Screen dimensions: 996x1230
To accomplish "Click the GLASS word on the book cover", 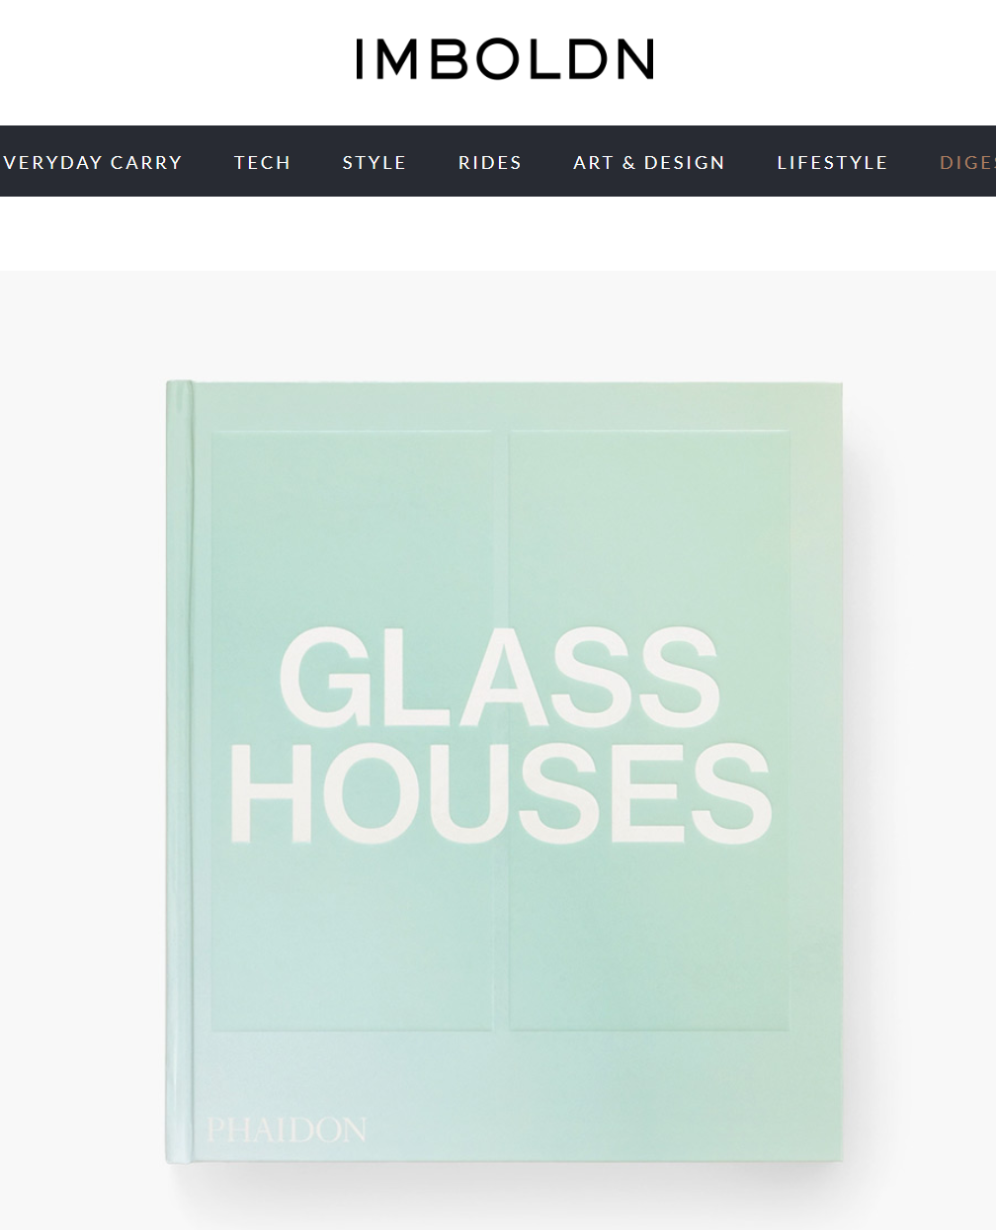I will tap(499, 679).
